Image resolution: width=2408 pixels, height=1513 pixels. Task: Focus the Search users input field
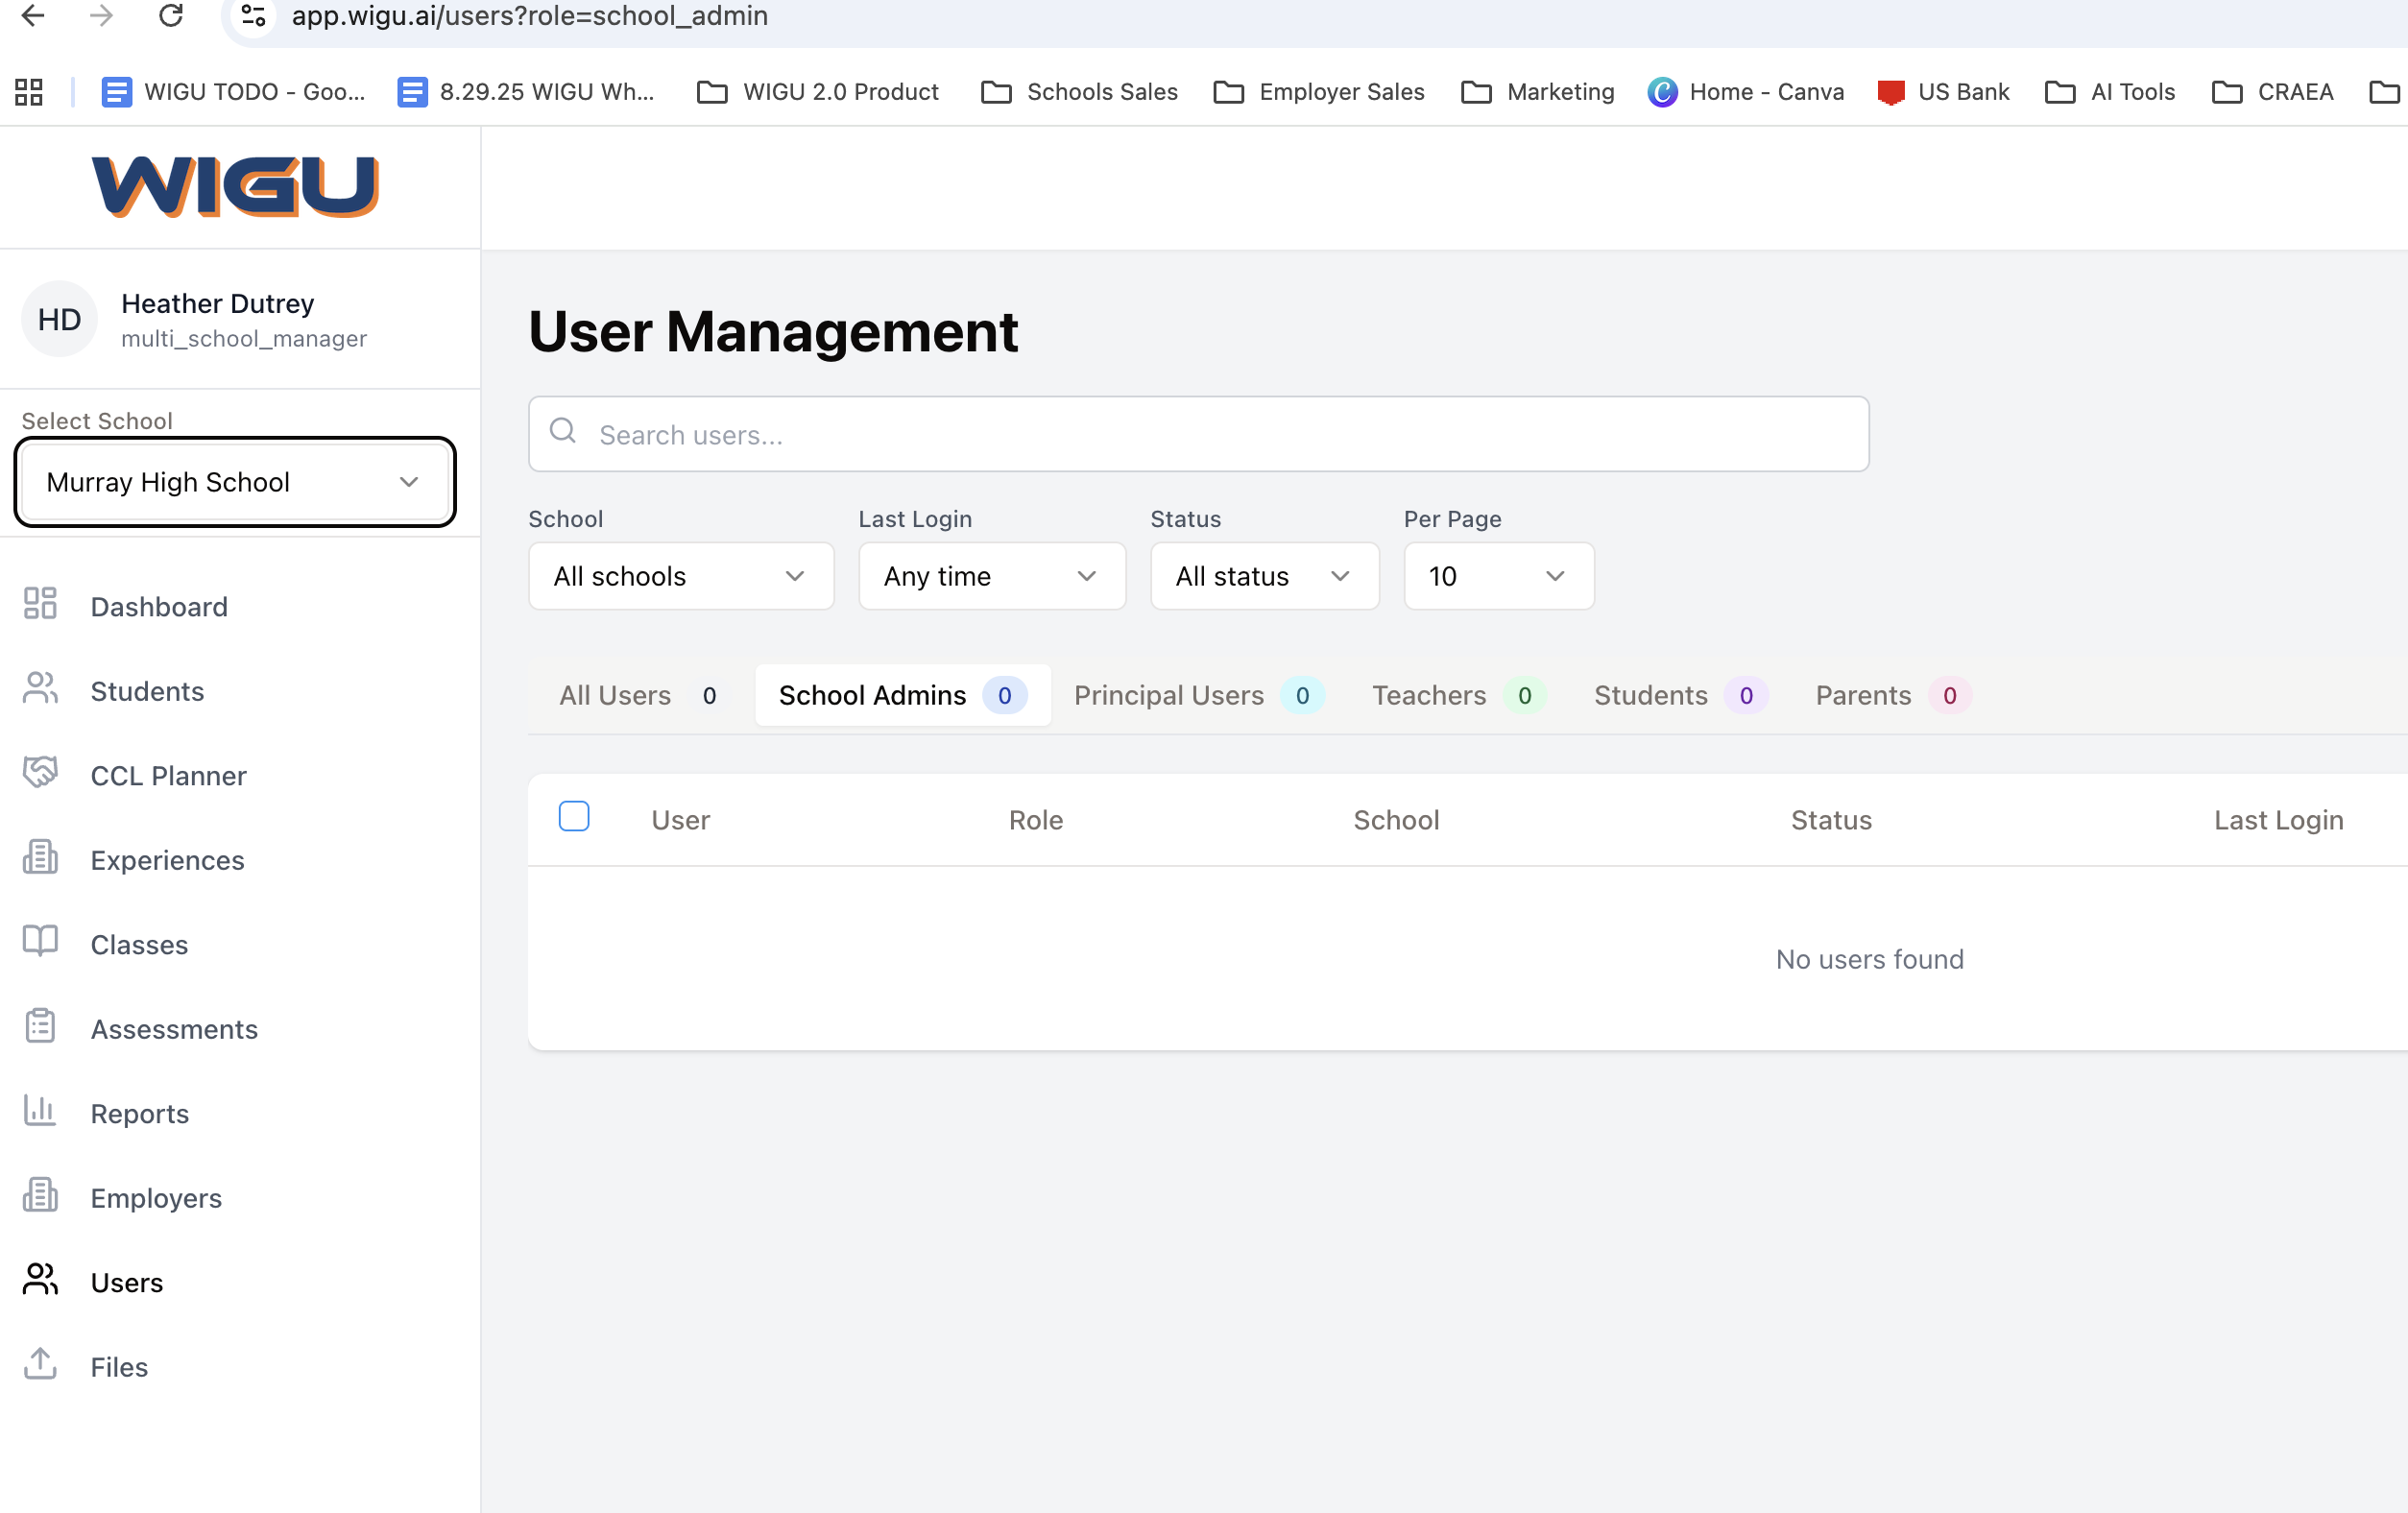tap(1198, 435)
